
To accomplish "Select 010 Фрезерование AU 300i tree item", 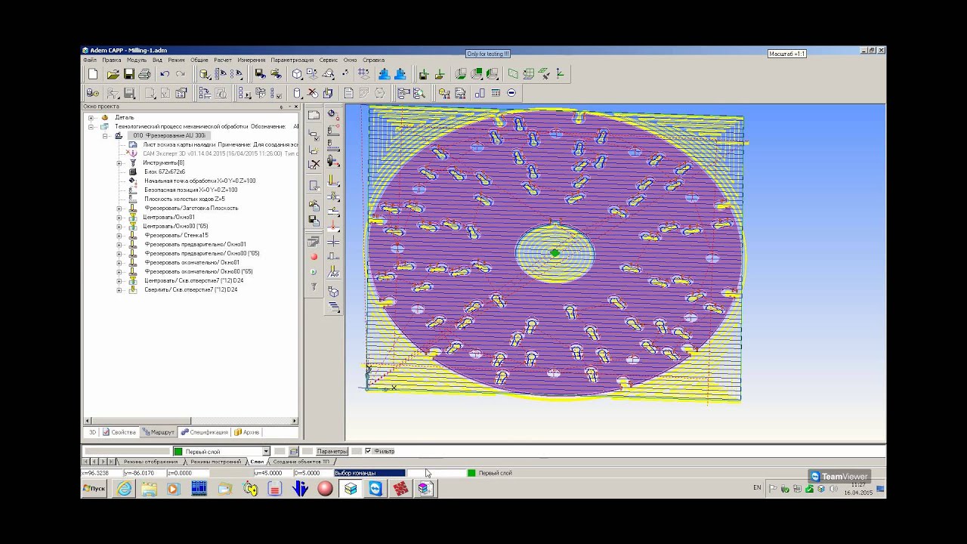I will click(169, 136).
